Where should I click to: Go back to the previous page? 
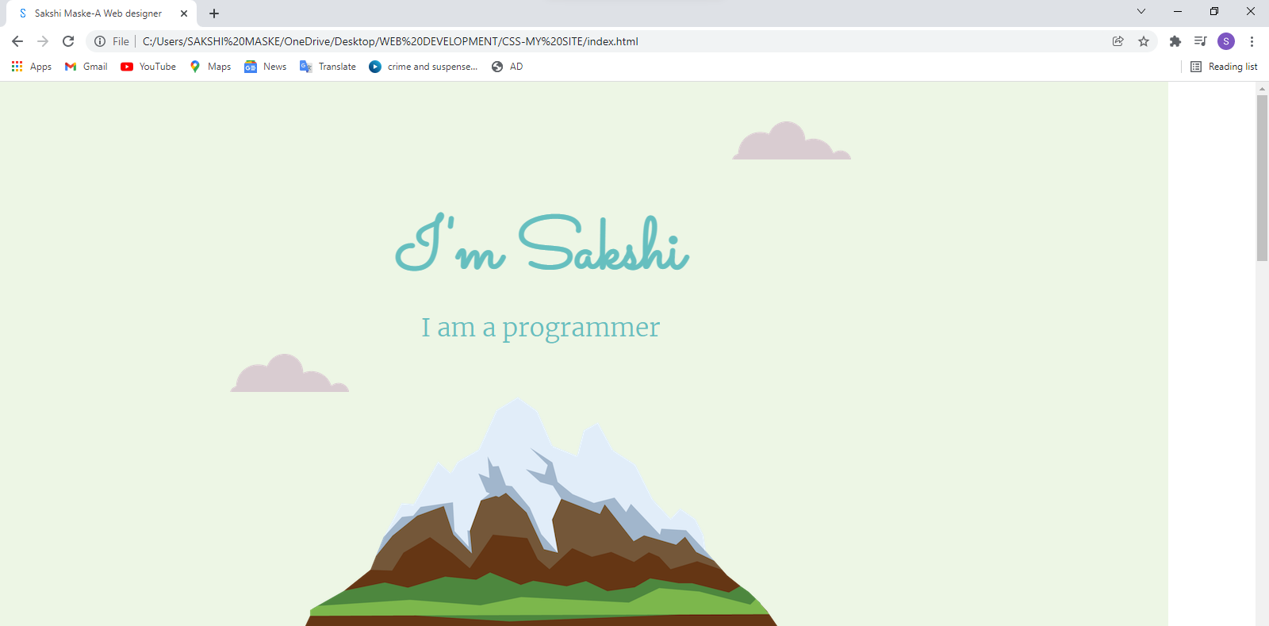point(17,41)
